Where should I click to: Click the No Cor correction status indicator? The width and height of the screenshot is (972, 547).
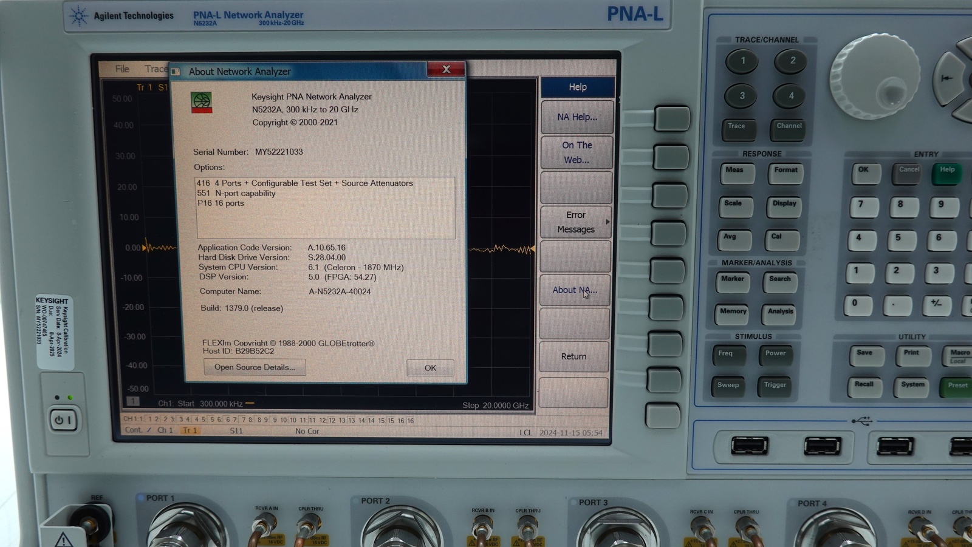(x=307, y=430)
